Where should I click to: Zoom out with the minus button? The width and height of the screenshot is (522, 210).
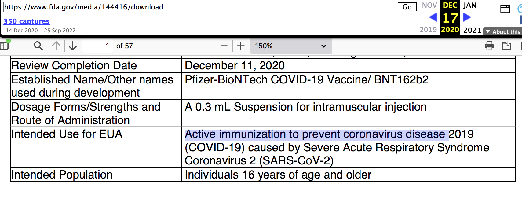(x=224, y=46)
